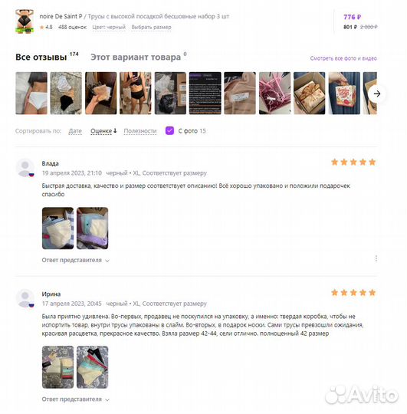This screenshot has width=407, height=414.
Task: Uncheck the 'С фото' checkbox
Action: (x=169, y=130)
